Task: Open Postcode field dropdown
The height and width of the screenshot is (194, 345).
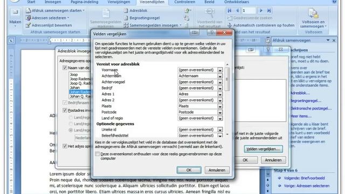Action: click(220, 112)
